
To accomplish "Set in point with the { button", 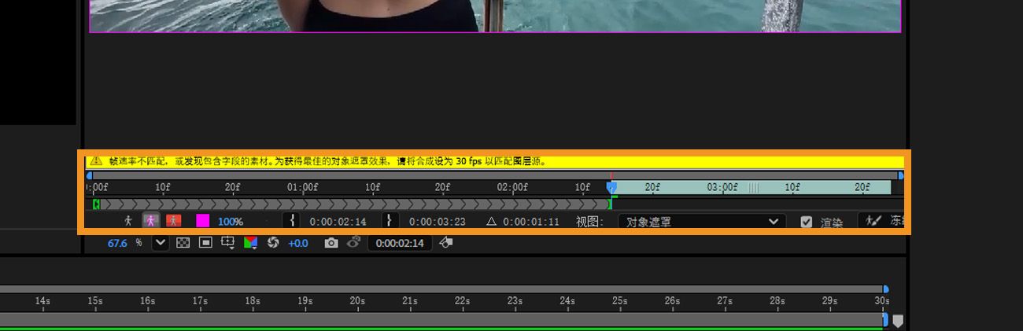I will [x=293, y=221].
